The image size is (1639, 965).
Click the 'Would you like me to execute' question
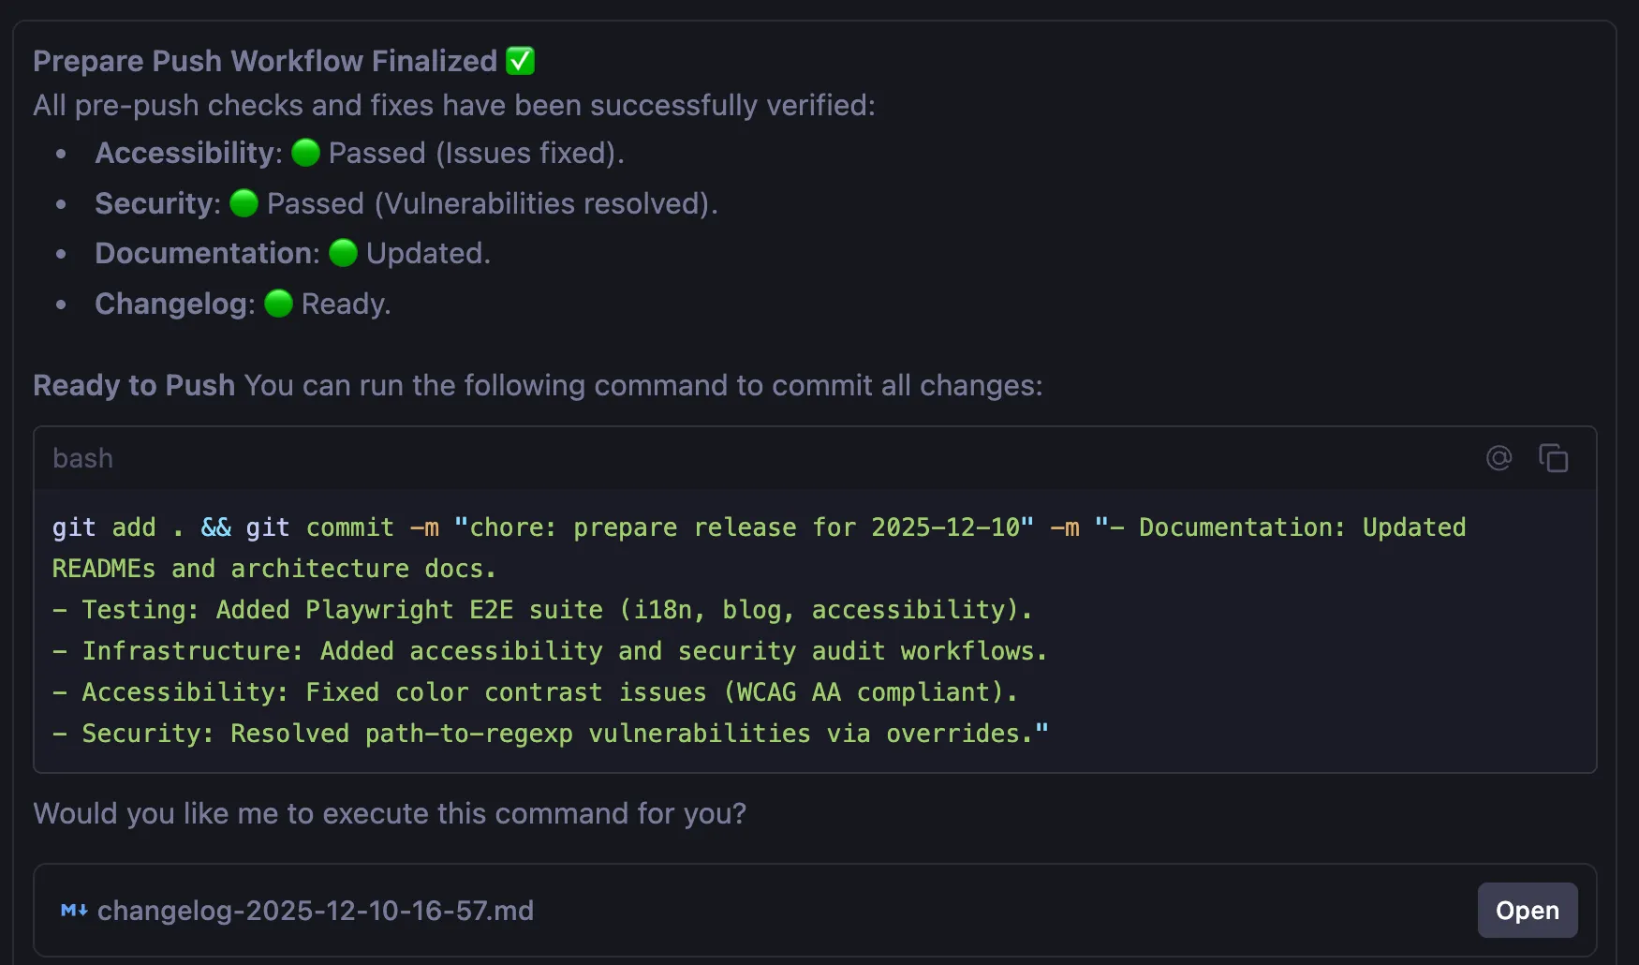(390, 813)
